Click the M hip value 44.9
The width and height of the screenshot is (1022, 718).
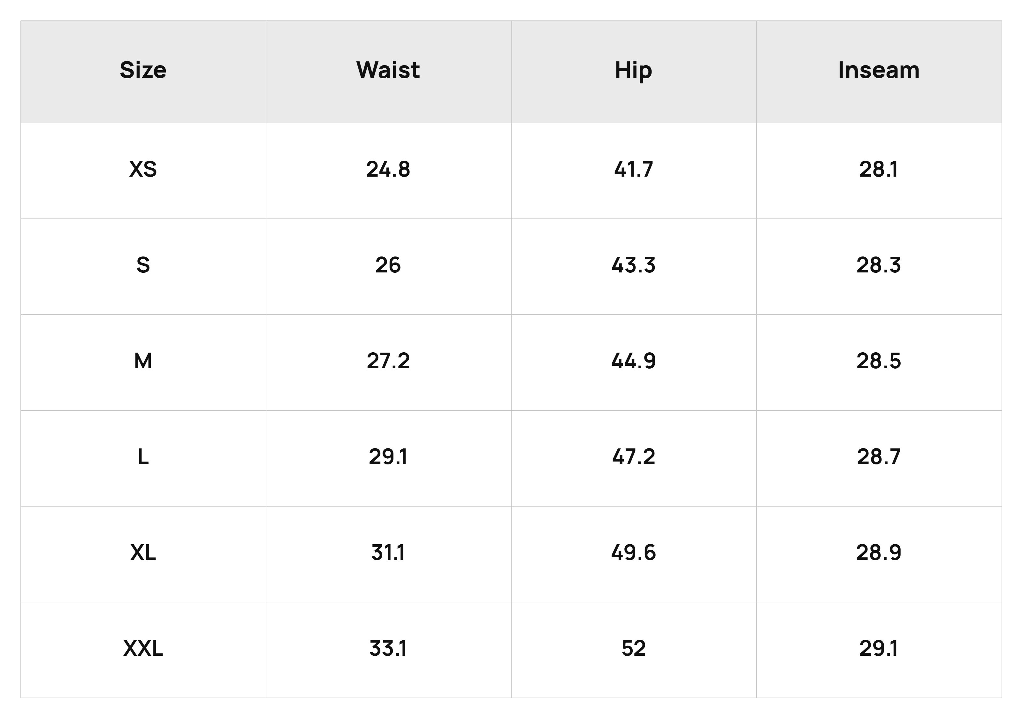click(x=633, y=361)
